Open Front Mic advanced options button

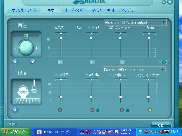(x=98, y=110)
